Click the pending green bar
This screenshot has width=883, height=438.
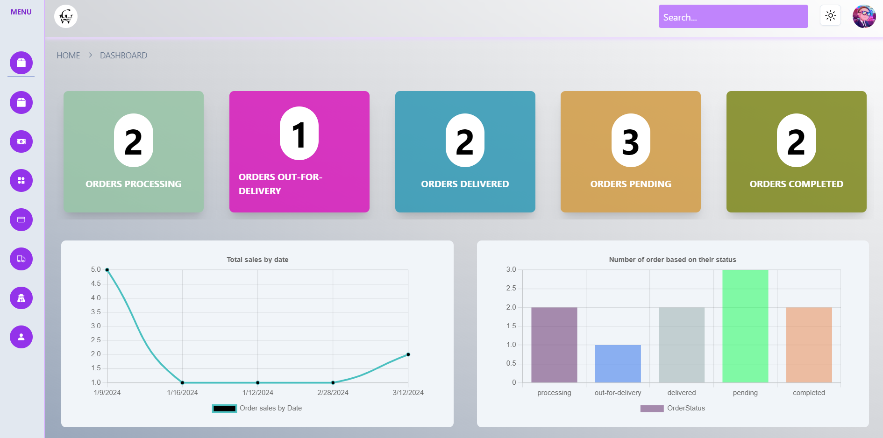[x=745, y=326]
